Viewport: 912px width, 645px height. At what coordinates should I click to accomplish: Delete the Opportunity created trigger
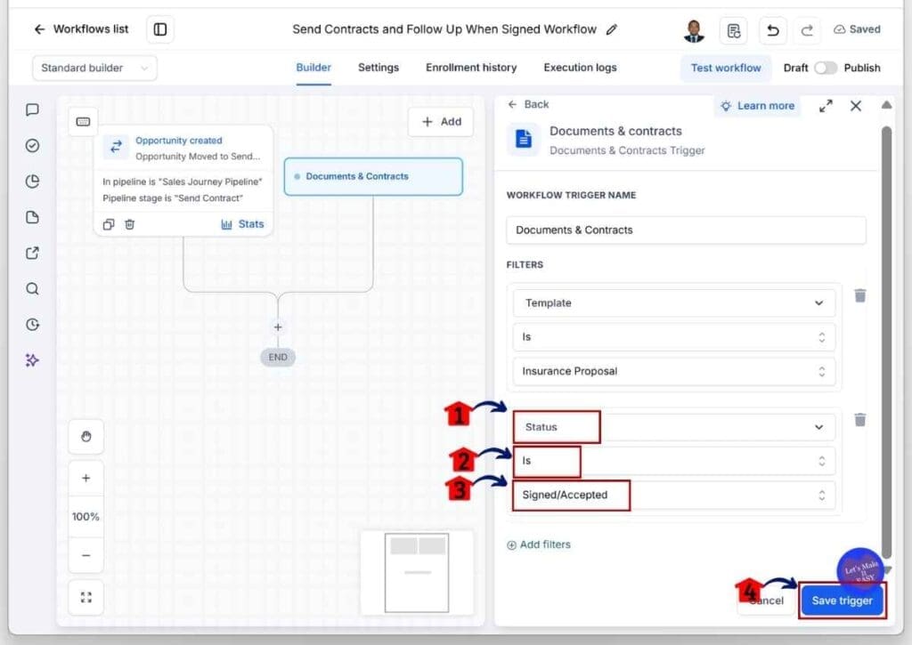click(x=130, y=224)
